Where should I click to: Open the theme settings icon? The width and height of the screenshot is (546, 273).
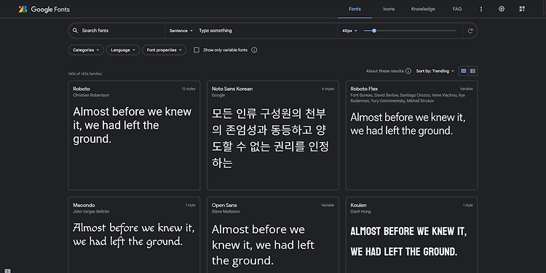point(502,9)
